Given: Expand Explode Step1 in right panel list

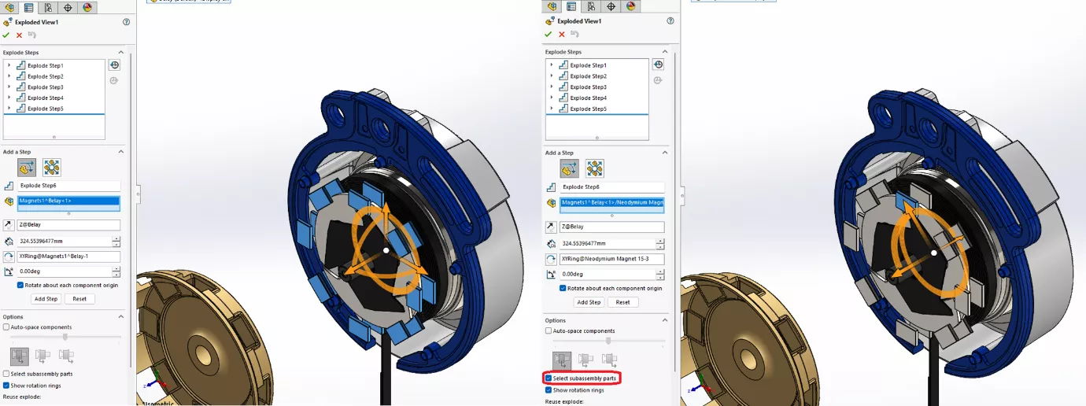Looking at the screenshot, I should pyautogui.click(x=551, y=65).
